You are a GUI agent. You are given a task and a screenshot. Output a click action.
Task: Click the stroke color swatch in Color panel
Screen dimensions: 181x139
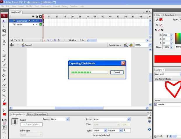tap(161, 20)
